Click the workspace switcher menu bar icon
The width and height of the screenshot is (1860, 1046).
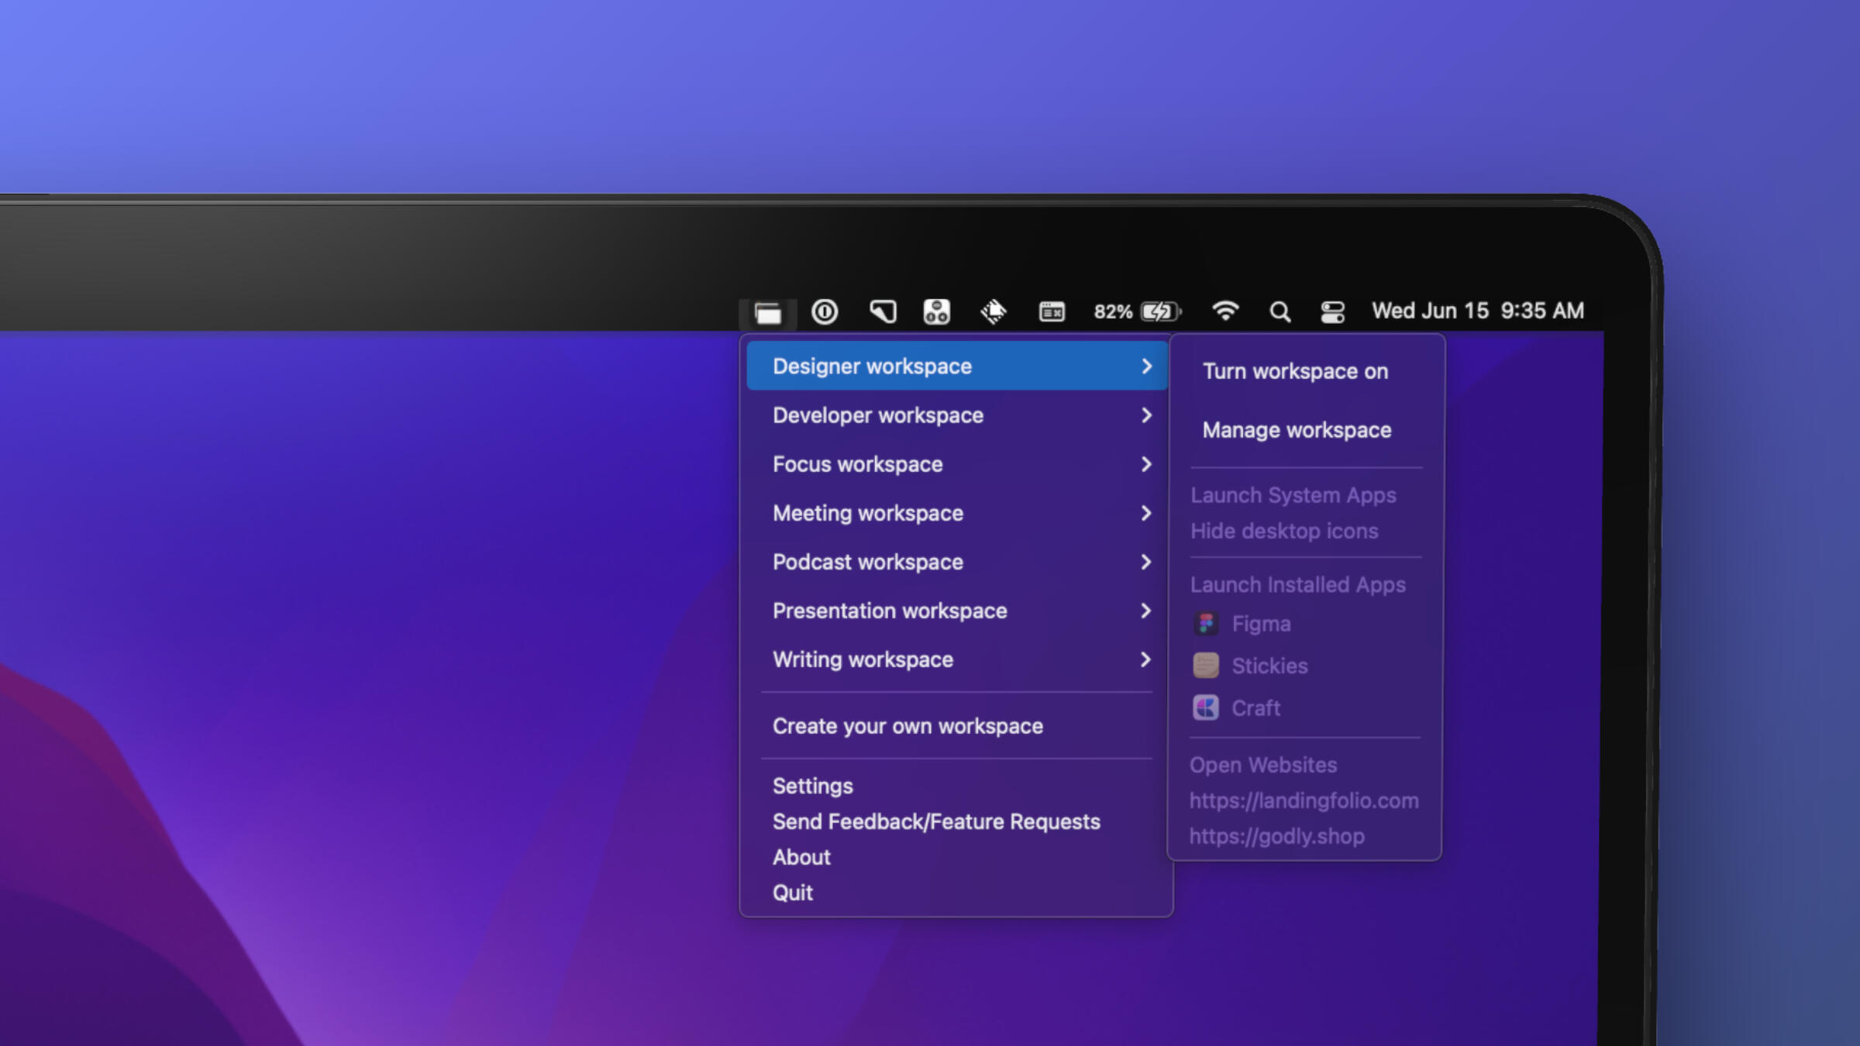pos(766,311)
